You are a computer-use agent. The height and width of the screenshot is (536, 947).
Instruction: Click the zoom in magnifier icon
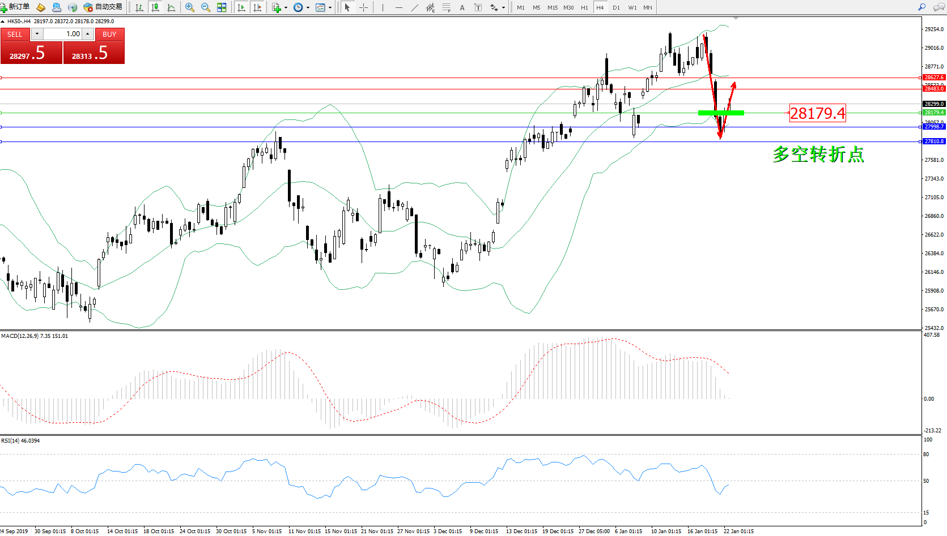click(x=190, y=7)
